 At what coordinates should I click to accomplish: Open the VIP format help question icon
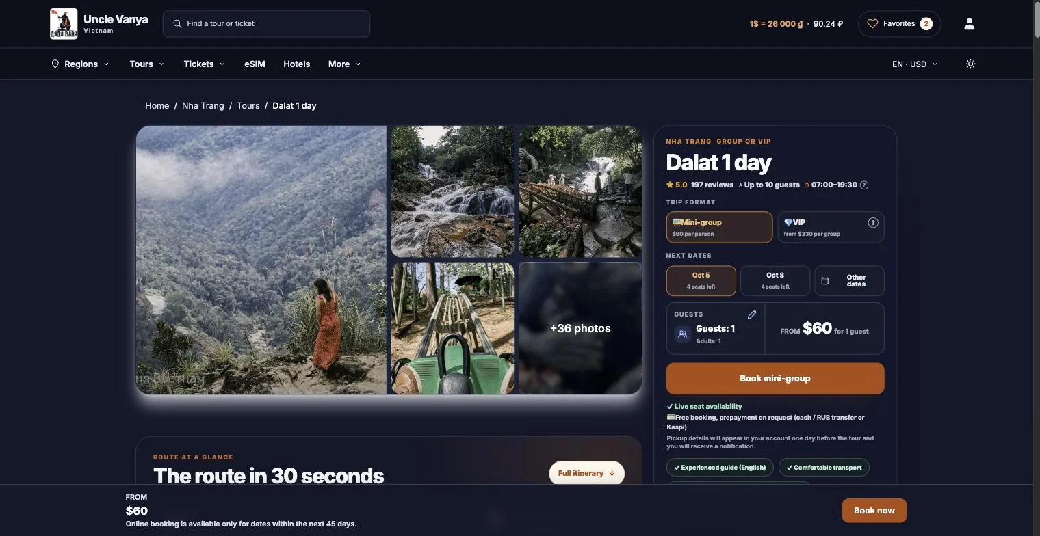click(872, 222)
